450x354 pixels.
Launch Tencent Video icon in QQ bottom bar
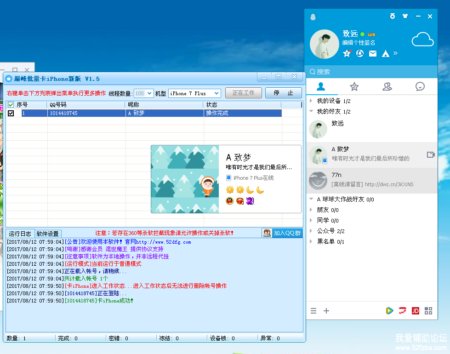389,311
